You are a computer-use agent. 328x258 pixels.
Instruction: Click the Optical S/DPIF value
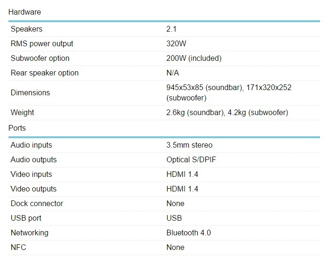tap(192, 160)
